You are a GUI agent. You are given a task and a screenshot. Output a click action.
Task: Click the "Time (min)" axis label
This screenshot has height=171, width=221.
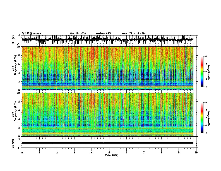click(x=112, y=155)
